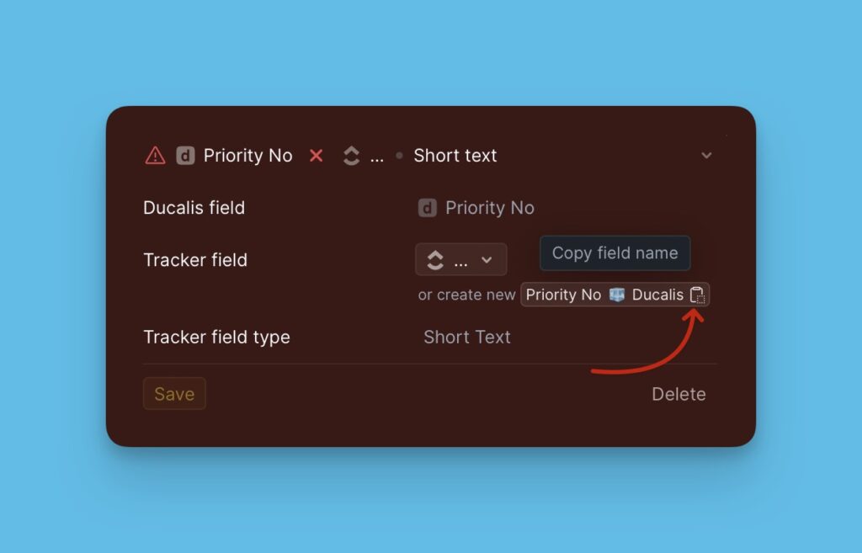This screenshot has height=553, width=862.
Task: Collapse the field mapping with header chevron
Action: (x=706, y=156)
